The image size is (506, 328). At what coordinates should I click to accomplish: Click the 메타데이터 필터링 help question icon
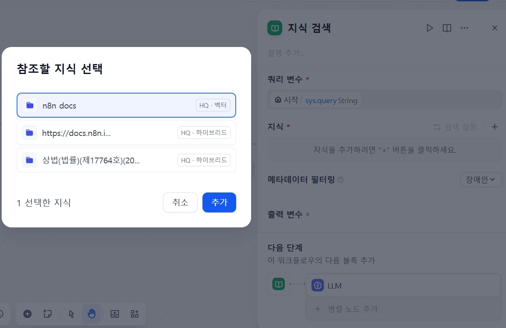click(341, 180)
